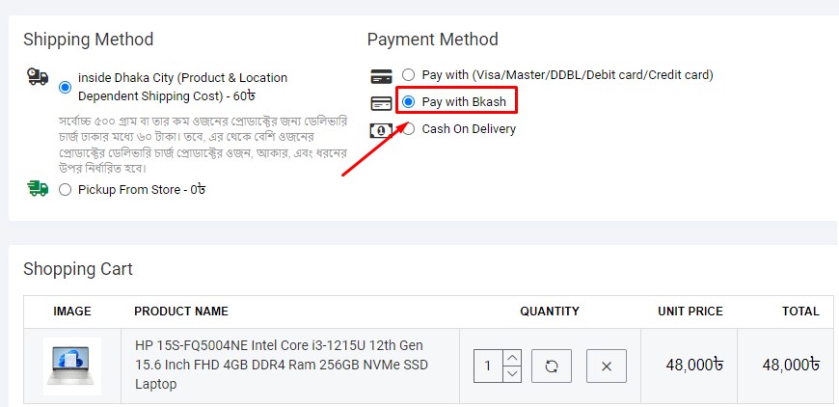Viewport: 839px width, 407px height.
Task: Choose Pay with card radio option
Action: (x=408, y=75)
